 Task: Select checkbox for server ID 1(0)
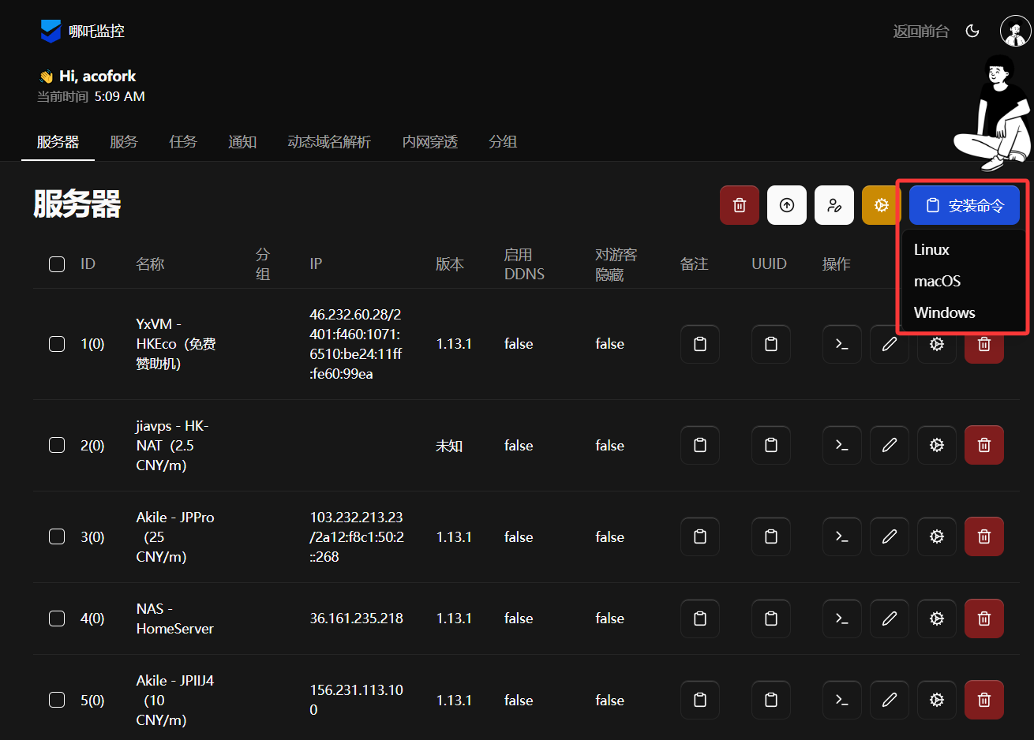[57, 344]
